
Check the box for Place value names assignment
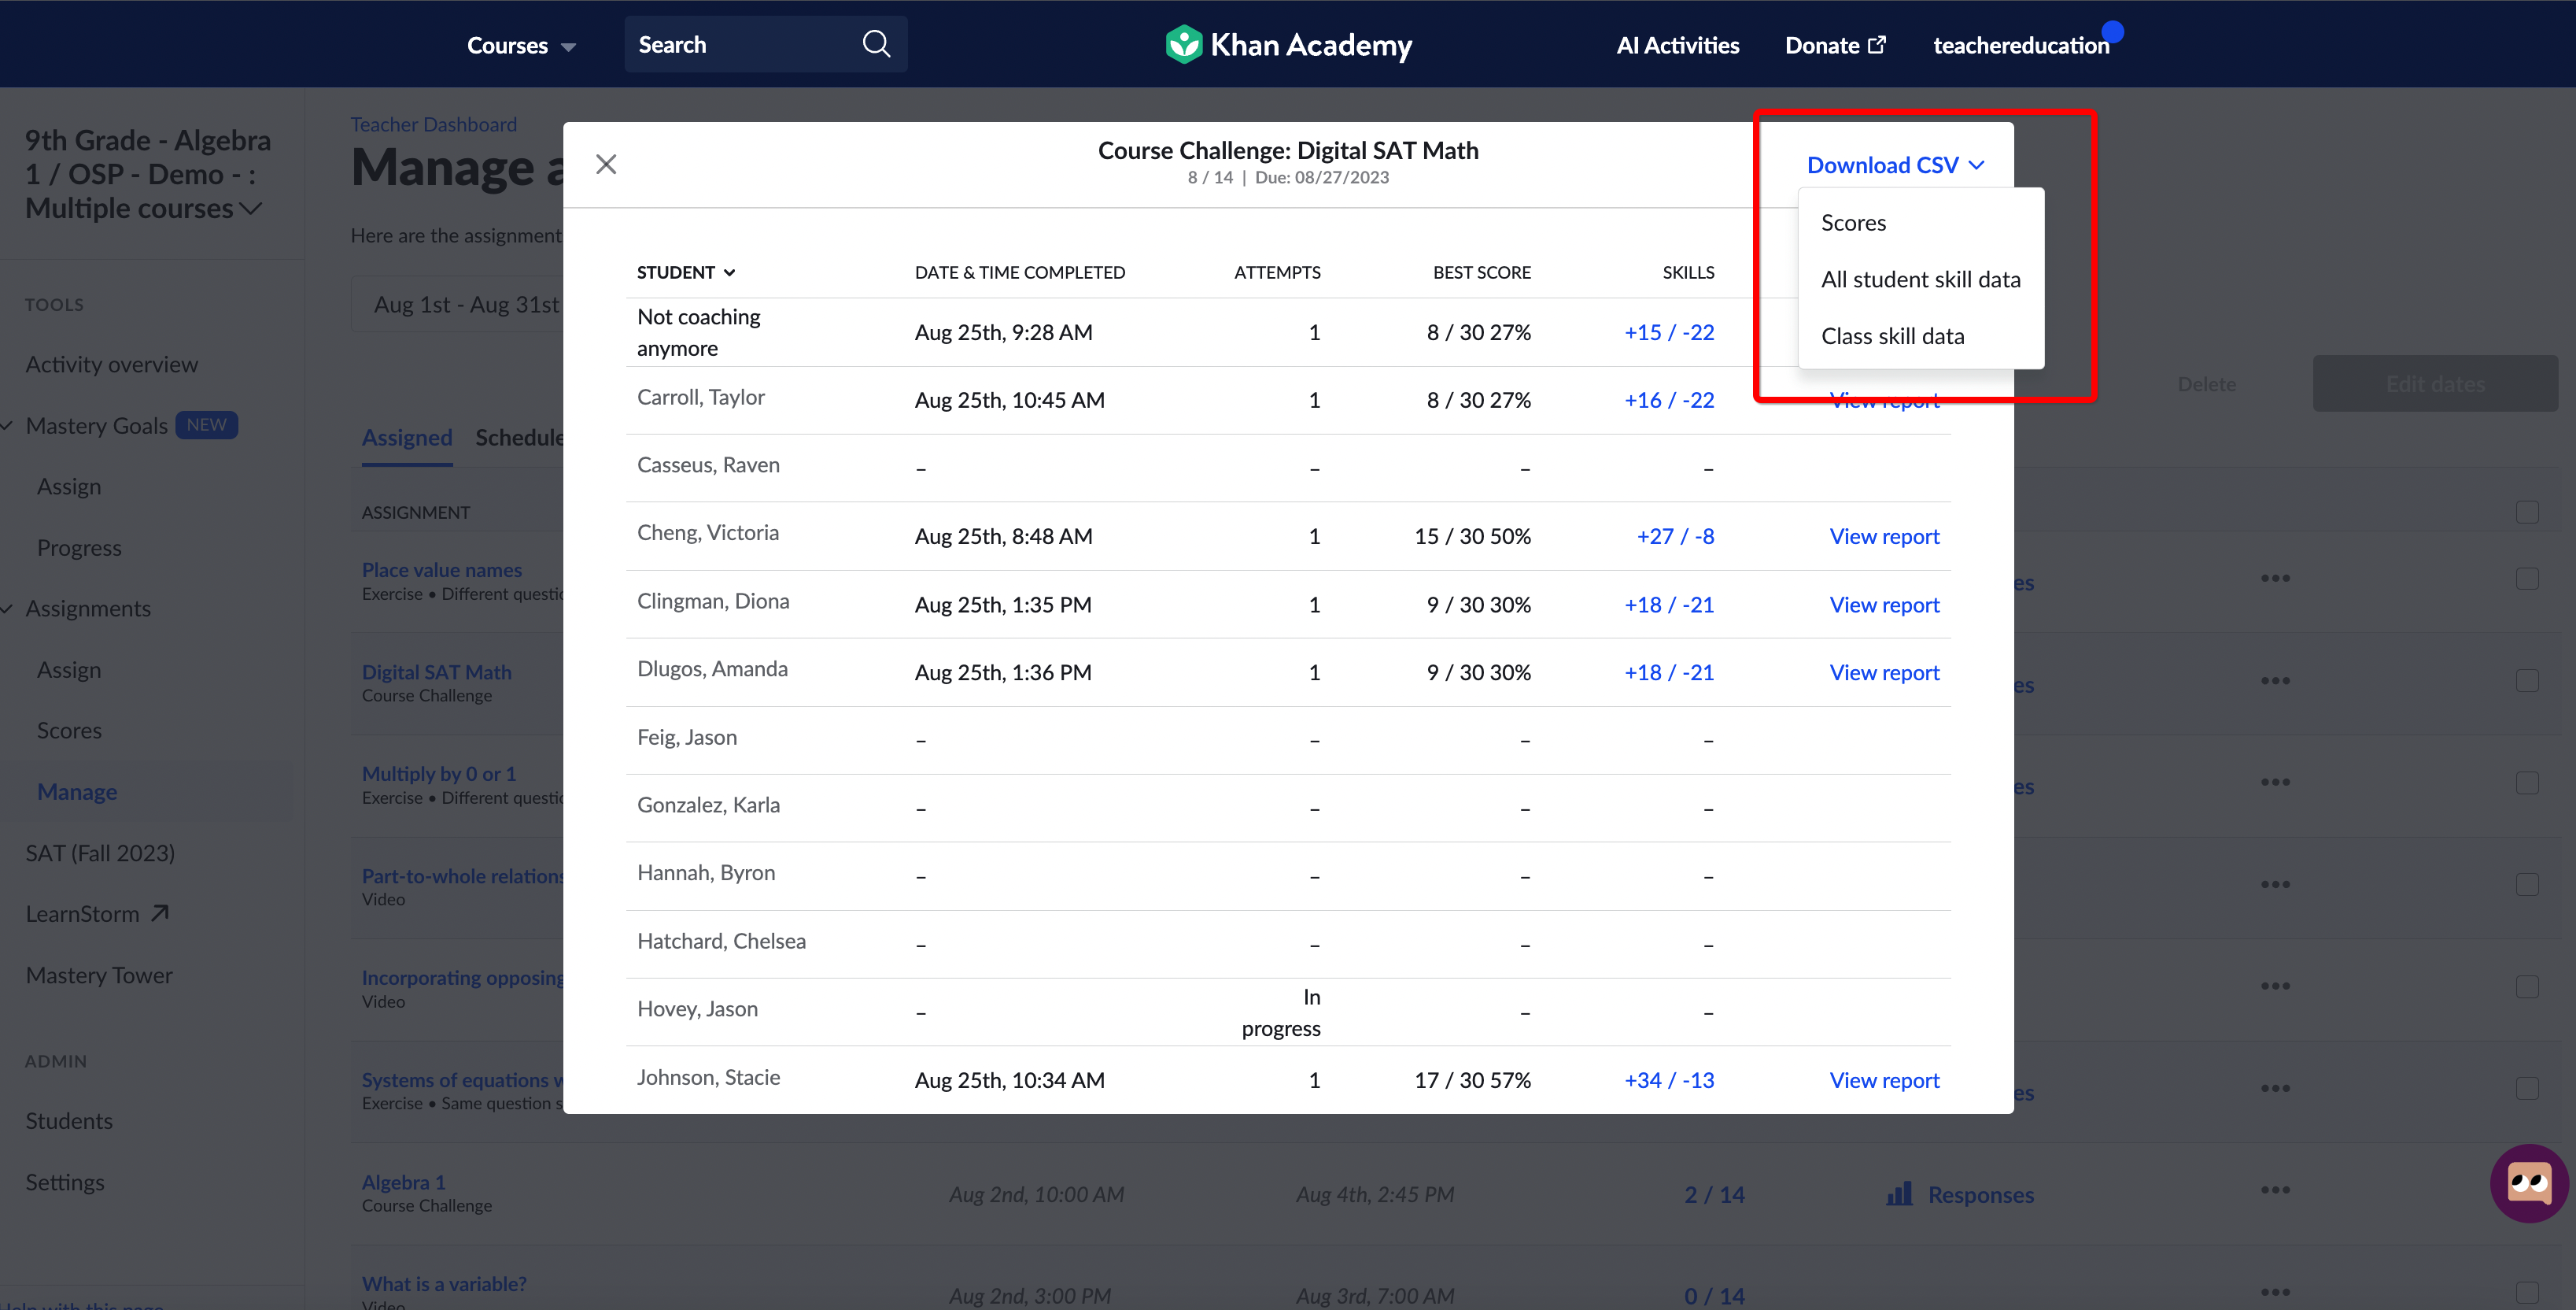pyautogui.click(x=2527, y=579)
